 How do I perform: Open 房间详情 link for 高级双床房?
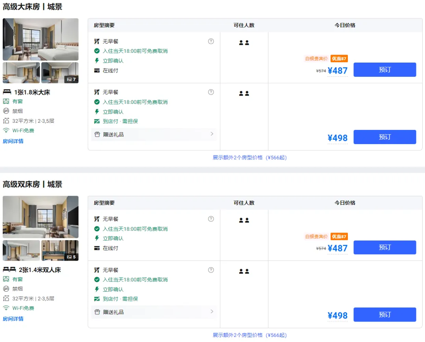click(13, 319)
